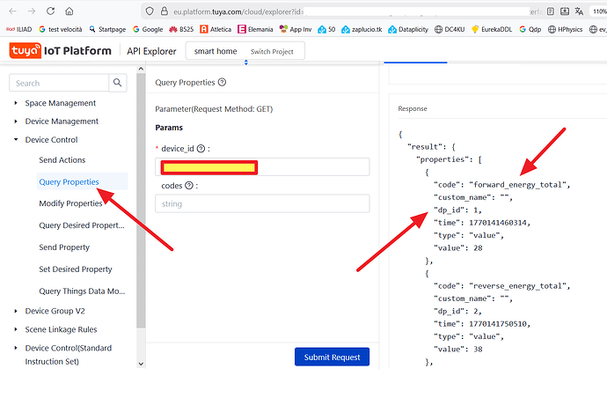Click the API Explorer title
The height and width of the screenshot is (398, 607).
point(151,51)
